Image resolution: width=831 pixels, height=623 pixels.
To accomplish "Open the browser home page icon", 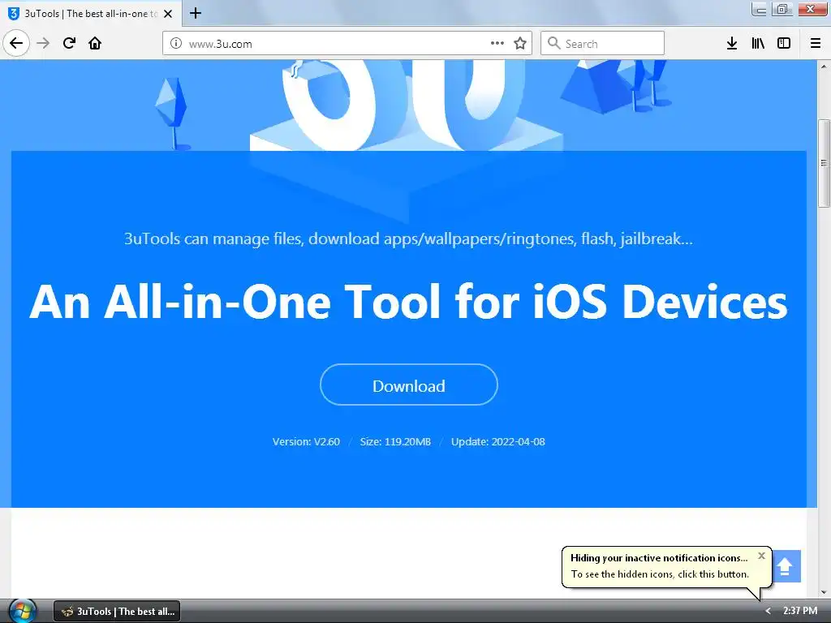I will coord(95,43).
